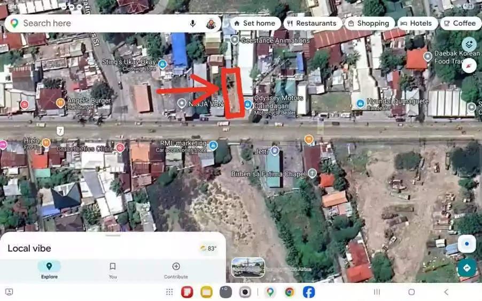This screenshot has width=482, height=301.
Task: Select the Daebak Korean Food pin
Action: click(x=427, y=56)
